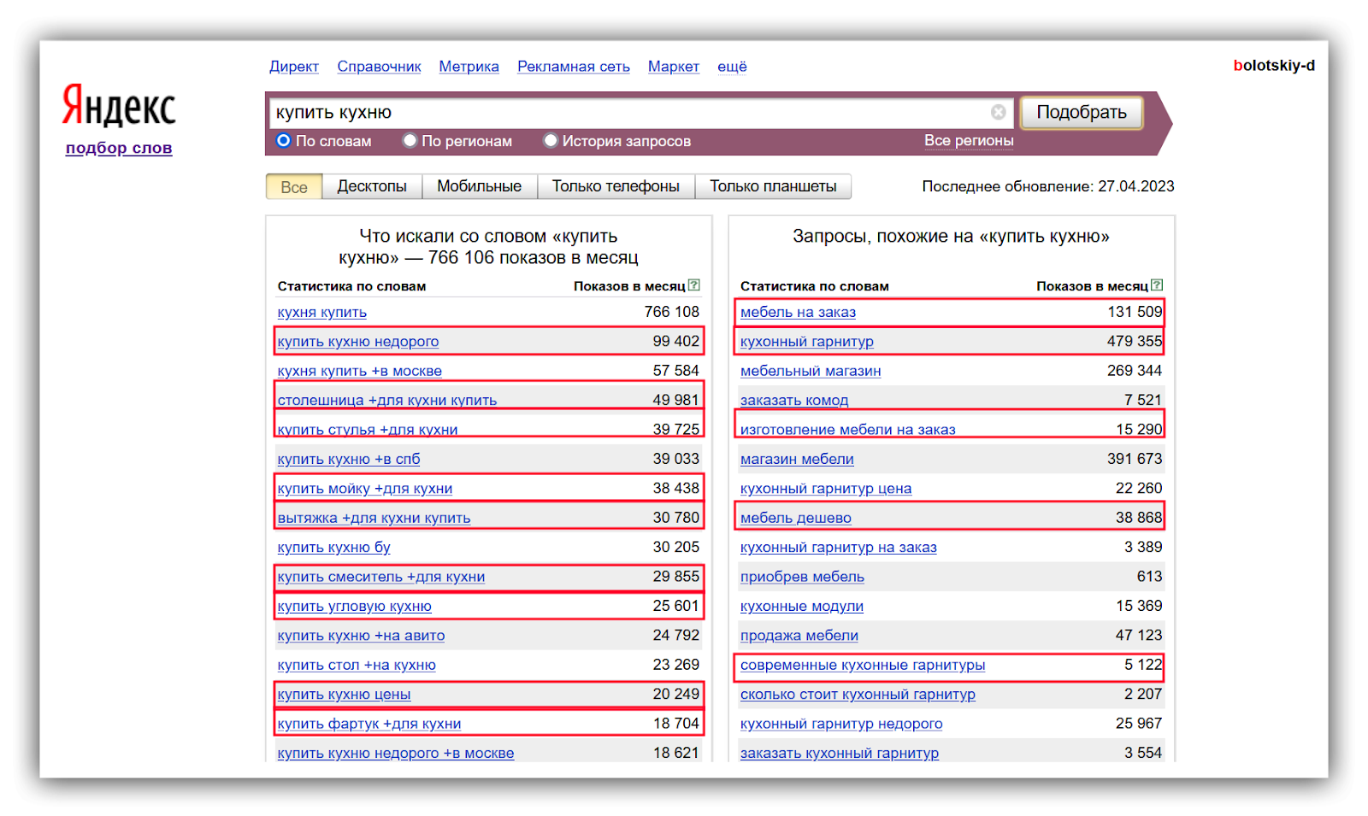Open the 'Директ' top link

coord(294,67)
